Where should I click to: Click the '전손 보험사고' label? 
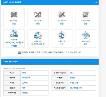point(14,21)
